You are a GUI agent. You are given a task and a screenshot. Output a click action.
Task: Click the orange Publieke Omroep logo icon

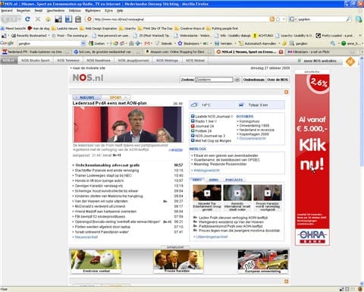(x=350, y=61)
